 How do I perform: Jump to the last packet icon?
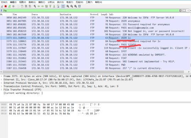[x=54, y=6]
